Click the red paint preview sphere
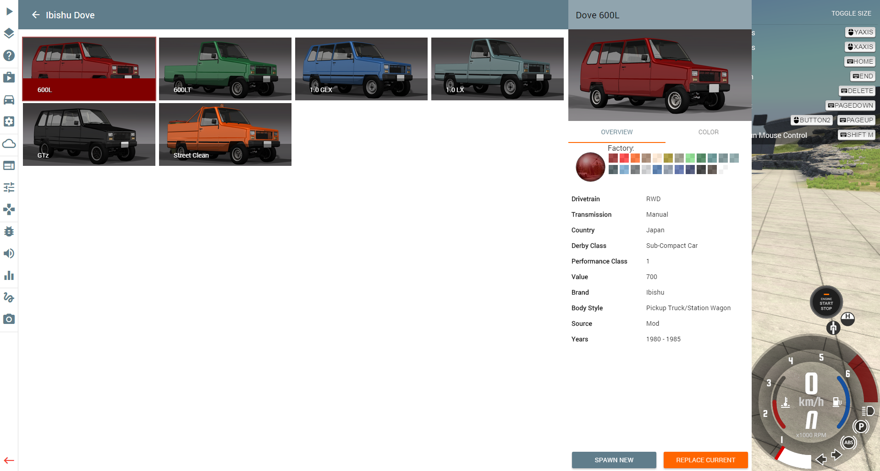Screen dimensions: 880x471 click(x=590, y=167)
